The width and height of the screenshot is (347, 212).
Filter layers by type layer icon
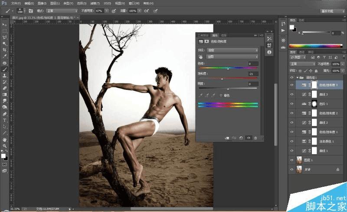tap(324, 57)
